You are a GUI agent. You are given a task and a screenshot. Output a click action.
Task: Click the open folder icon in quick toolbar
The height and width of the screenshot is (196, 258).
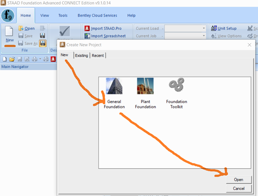click(x=12, y=59)
